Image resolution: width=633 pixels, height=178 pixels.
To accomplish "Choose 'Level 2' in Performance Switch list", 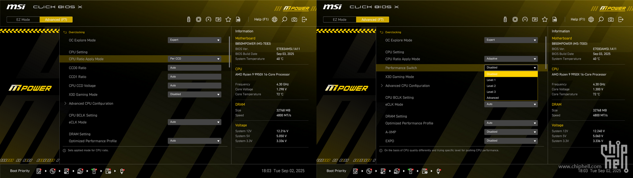I will (x=511, y=86).
